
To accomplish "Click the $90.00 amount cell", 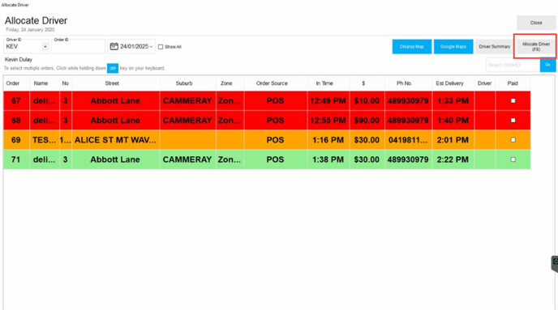I will click(x=367, y=121).
